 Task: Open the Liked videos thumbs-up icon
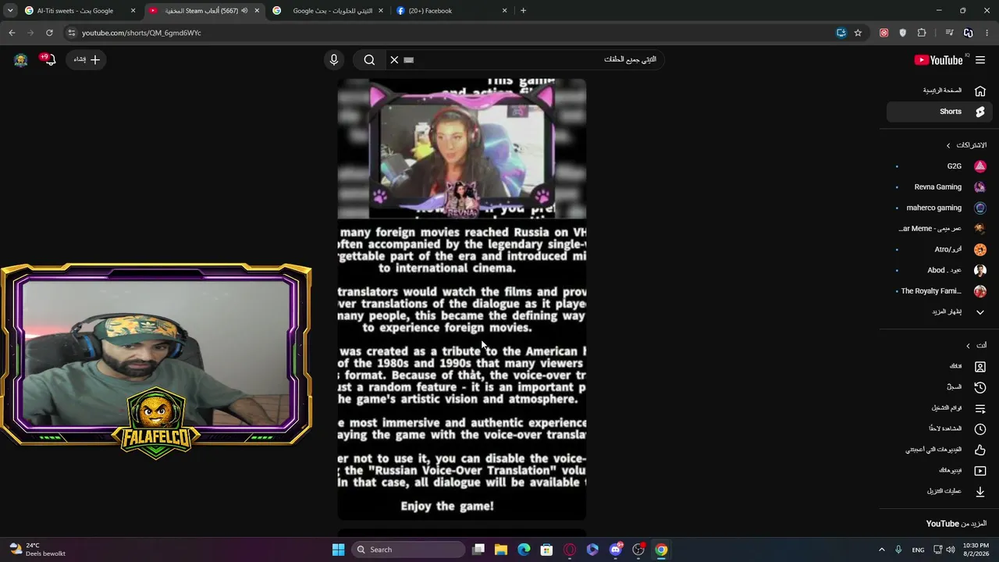tap(980, 450)
